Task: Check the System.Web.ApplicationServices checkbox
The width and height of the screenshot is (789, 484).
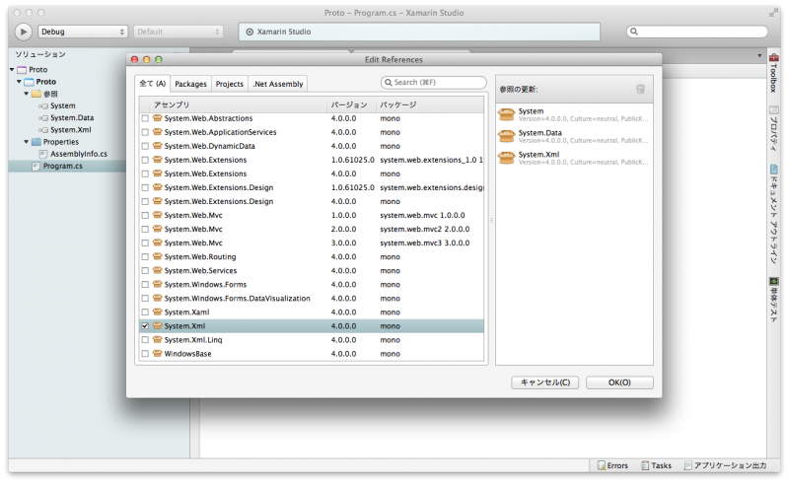Action: click(x=145, y=132)
